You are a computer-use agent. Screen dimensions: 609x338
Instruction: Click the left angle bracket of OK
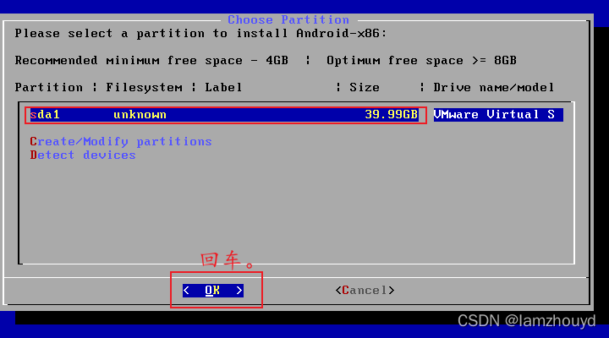(x=186, y=291)
